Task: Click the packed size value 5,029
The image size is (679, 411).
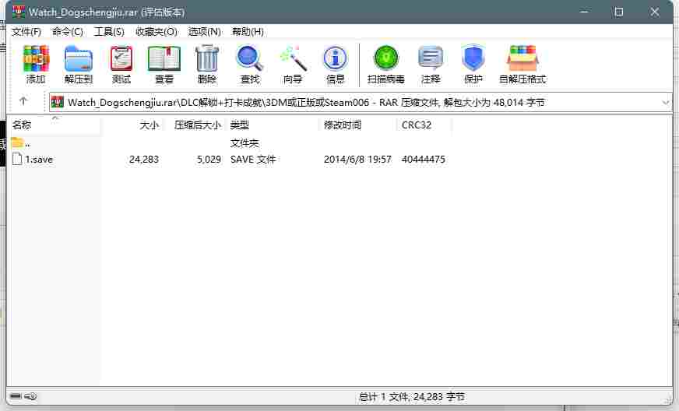Action: (x=209, y=160)
